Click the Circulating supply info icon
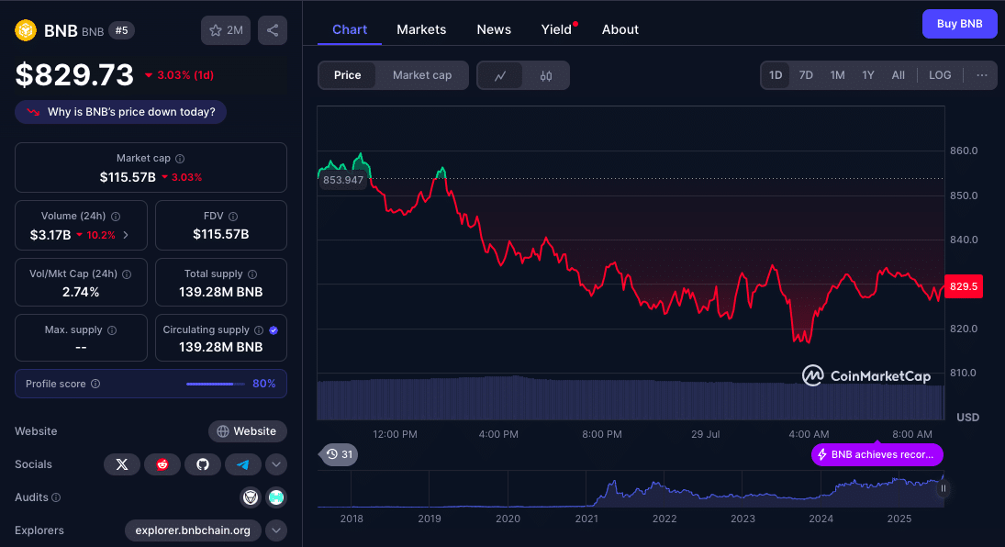The height and width of the screenshot is (547, 1005). (x=259, y=330)
